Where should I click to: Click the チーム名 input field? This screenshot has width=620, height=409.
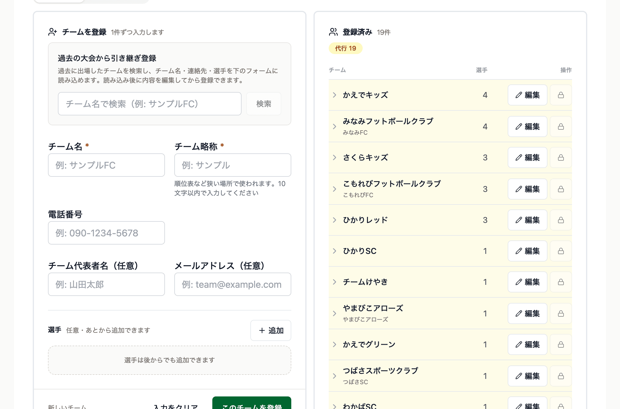[x=106, y=165]
